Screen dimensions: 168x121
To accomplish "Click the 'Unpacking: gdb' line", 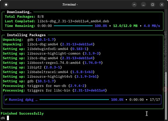I will pos(29,40).
